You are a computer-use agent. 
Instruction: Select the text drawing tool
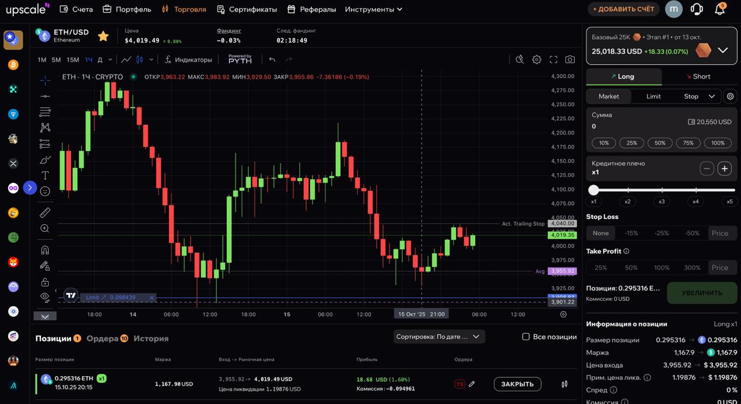[x=45, y=175]
